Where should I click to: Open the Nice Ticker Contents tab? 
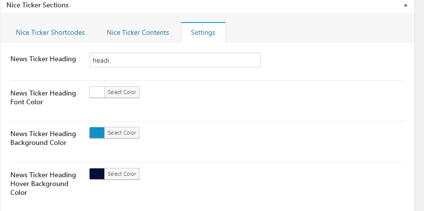pyautogui.click(x=138, y=32)
